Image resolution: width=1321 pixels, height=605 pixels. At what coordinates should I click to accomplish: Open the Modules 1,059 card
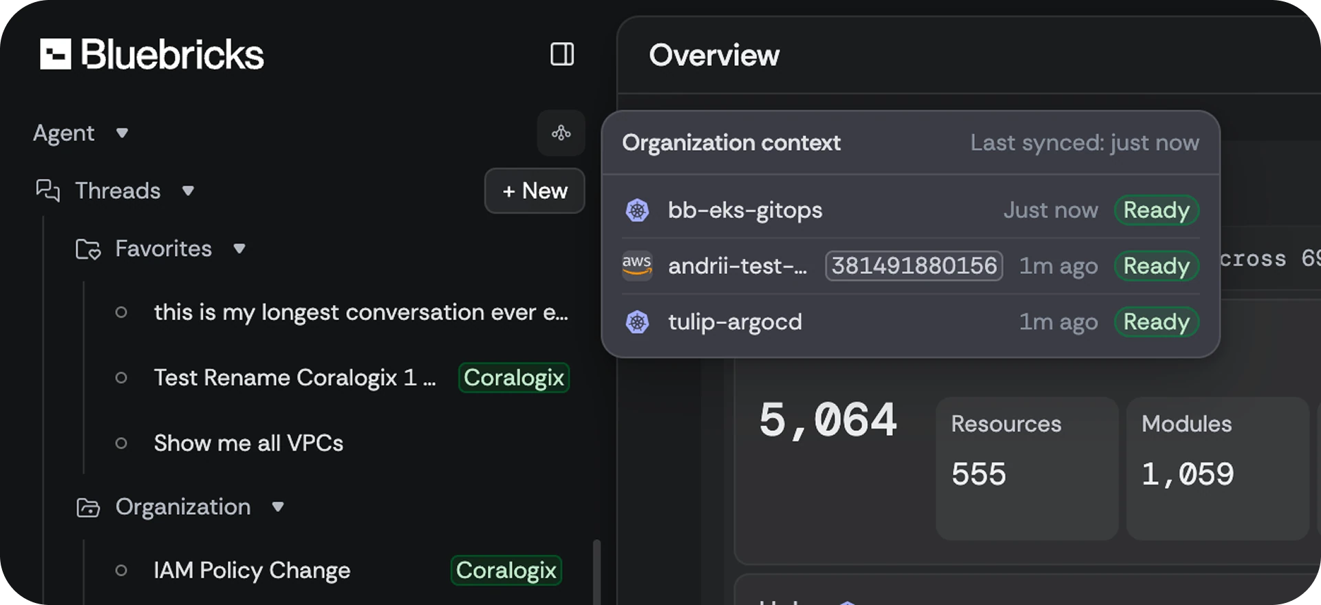[1217, 468]
